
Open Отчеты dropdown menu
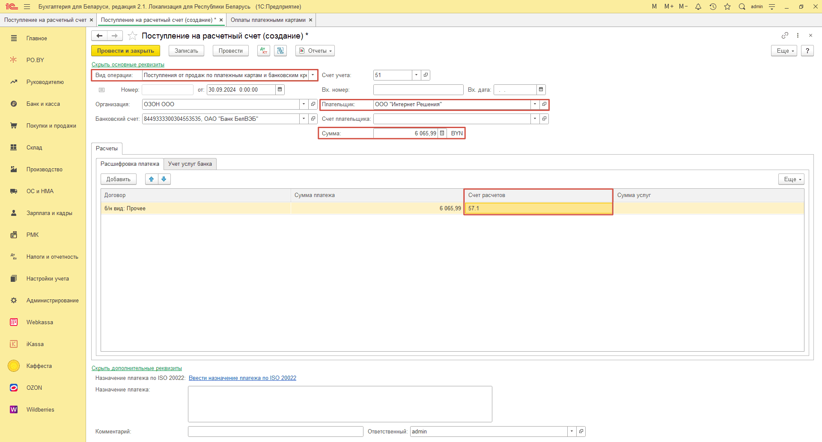[x=315, y=51]
